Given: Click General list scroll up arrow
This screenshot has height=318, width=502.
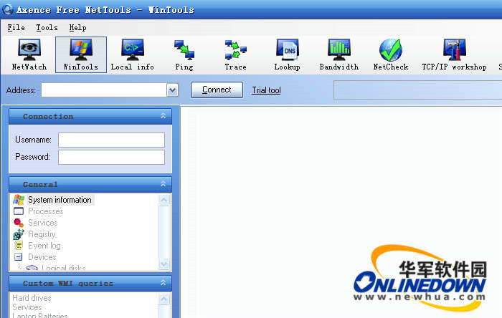Looking at the screenshot, I should (164, 200).
